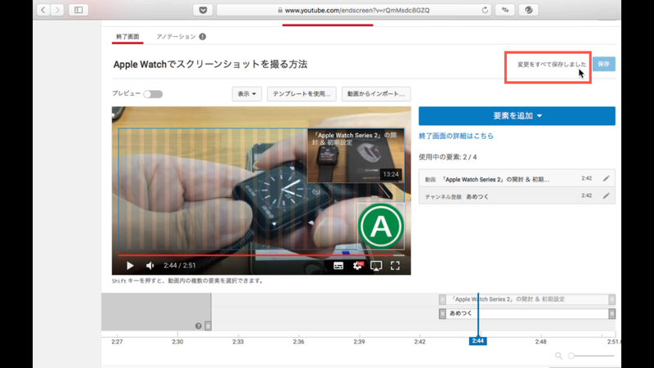Click 動画からインポート button
The image size is (654, 368).
click(x=376, y=94)
